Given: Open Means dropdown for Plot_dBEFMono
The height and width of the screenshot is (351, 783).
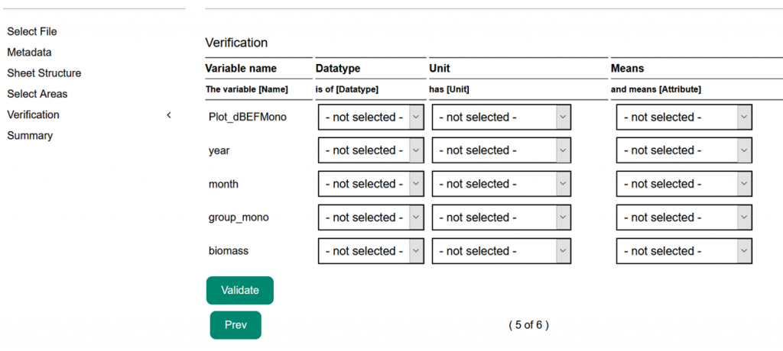Looking at the screenshot, I should tap(684, 118).
